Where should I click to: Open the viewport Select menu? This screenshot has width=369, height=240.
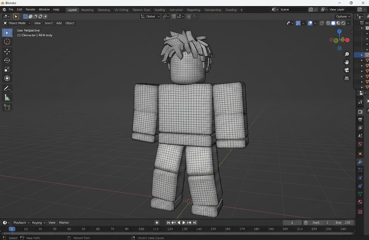click(x=49, y=23)
